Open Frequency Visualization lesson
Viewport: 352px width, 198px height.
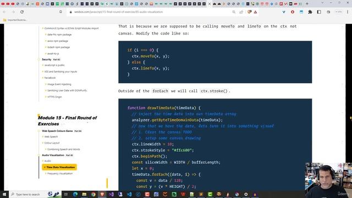pyautogui.click(x=60, y=174)
